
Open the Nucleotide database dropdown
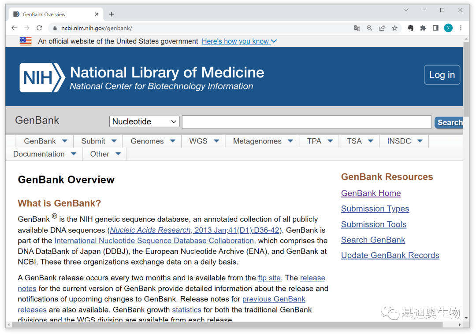[x=144, y=121]
